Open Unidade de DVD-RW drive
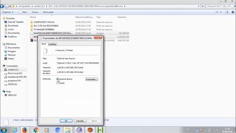This screenshot has height=133, width=236. click(x=17, y=77)
